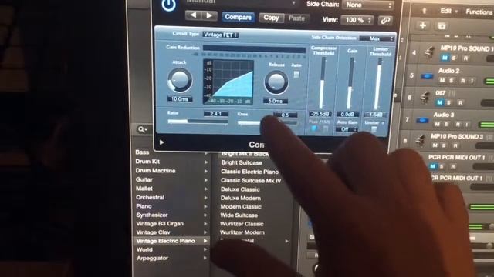
Task: Open the Auto Gain Off dropdown
Action: click(347, 129)
